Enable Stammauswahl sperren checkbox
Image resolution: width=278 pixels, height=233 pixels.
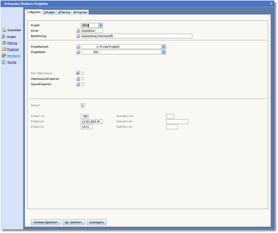82,78
